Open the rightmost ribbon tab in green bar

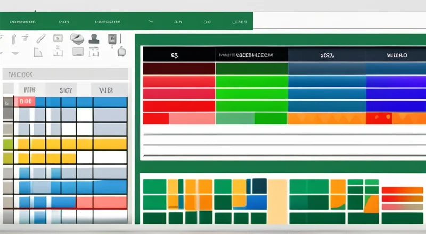(239, 22)
